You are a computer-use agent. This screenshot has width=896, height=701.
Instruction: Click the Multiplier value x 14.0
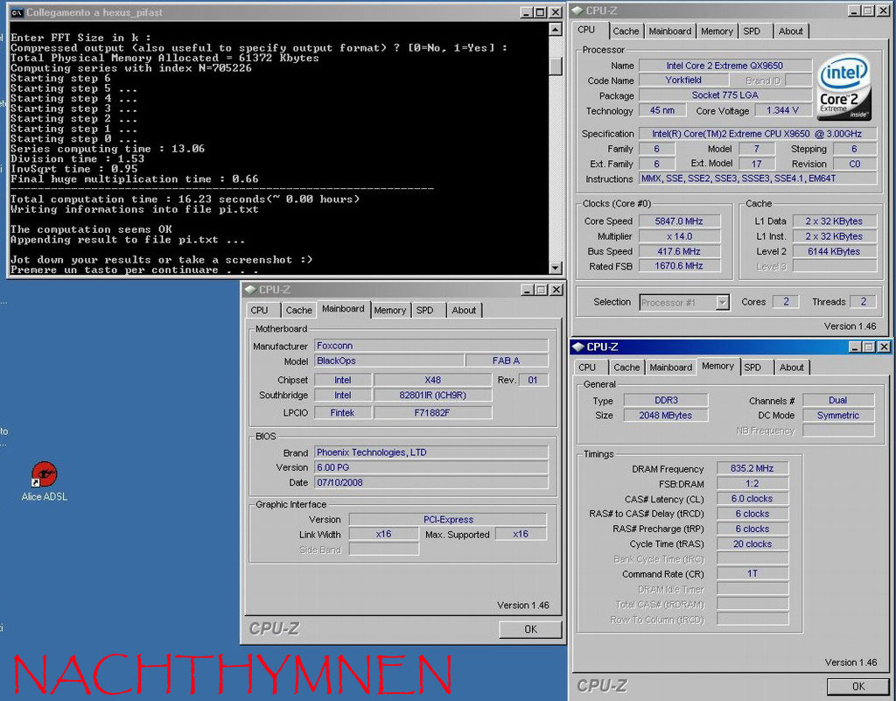[x=679, y=236]
